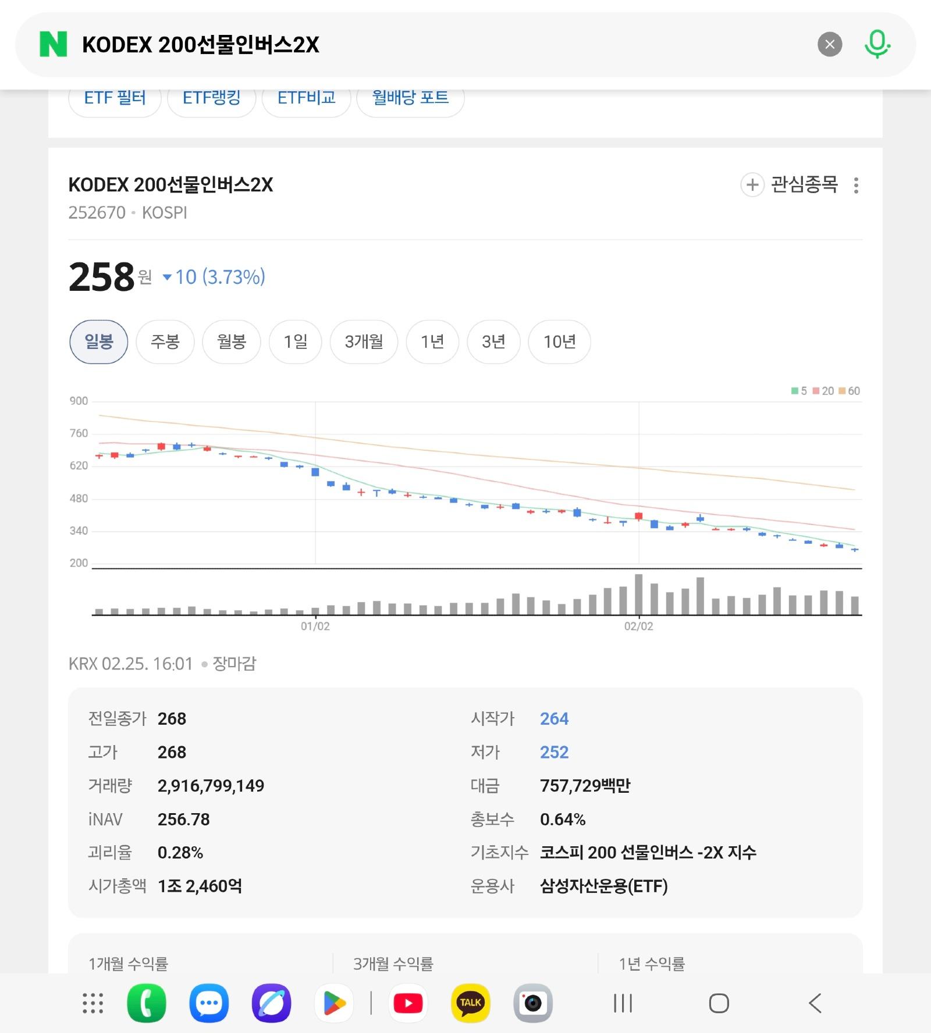Tap the 1개월 수익률 label

(128, 964)
